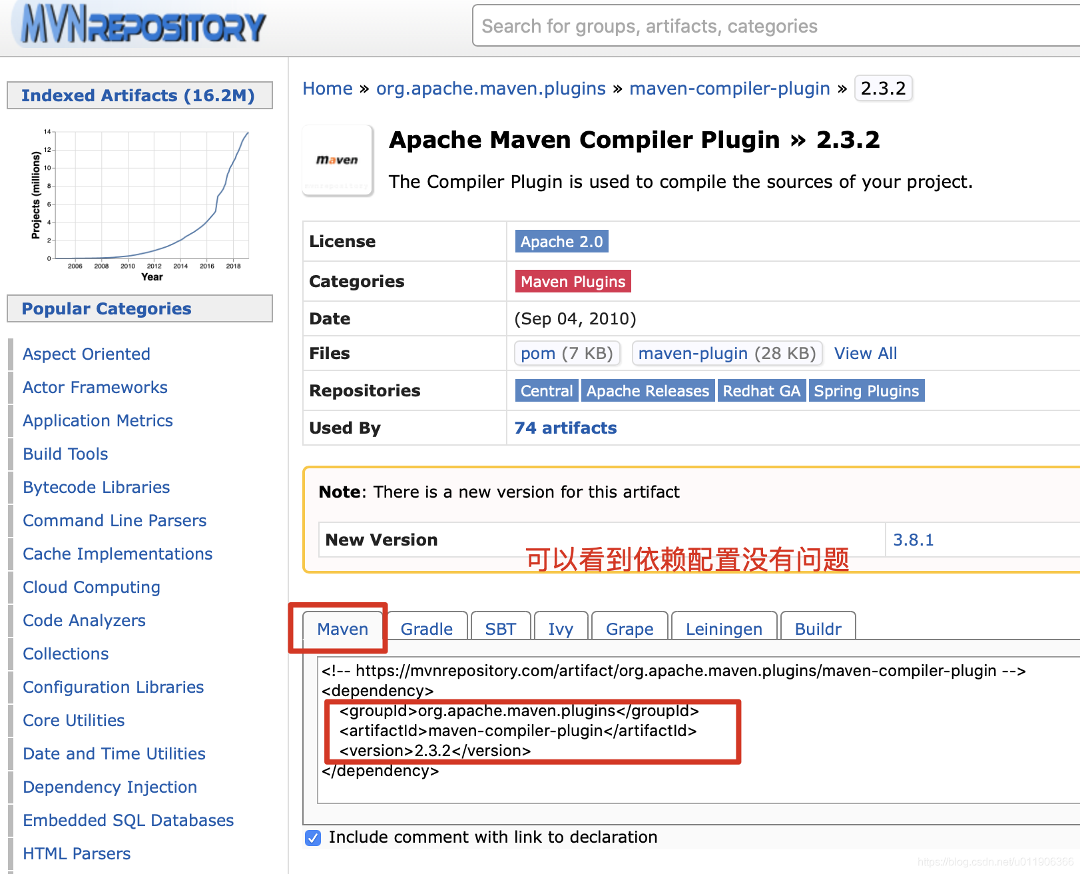This screenshot has width=1080, height=874.
Task: Switch to the Leiningen tab
Action: [x=724, y=629]
